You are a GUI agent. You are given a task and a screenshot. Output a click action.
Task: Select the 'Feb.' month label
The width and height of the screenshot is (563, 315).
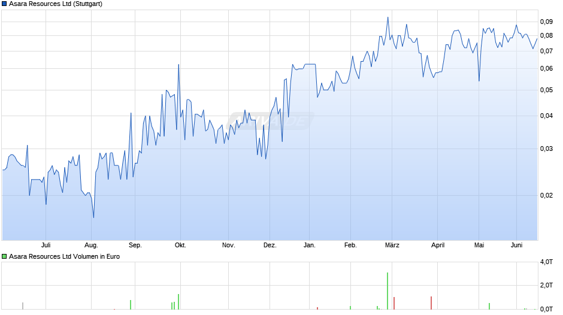(350, 245)
